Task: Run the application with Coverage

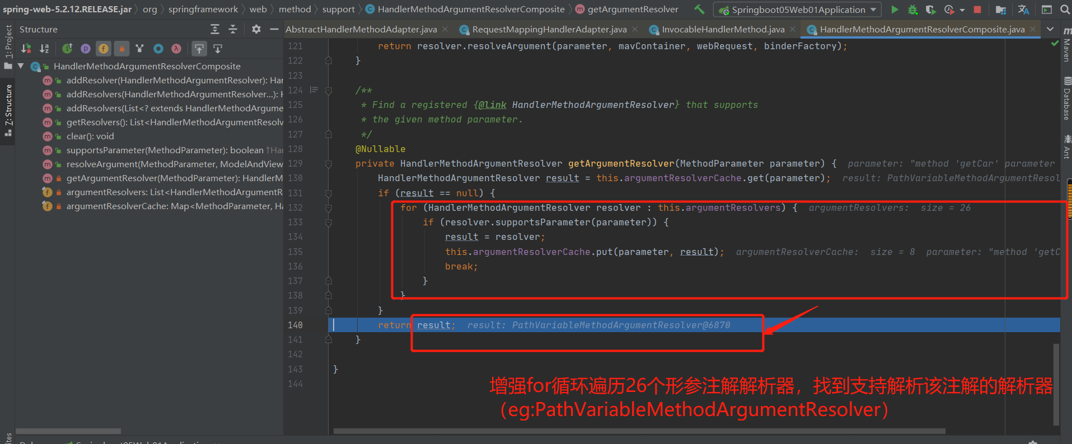Action: coord(930,10)
